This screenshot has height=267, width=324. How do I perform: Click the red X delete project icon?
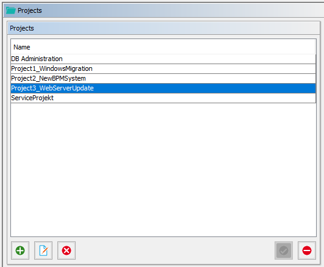pyautogui.click(x=67, y=251)
